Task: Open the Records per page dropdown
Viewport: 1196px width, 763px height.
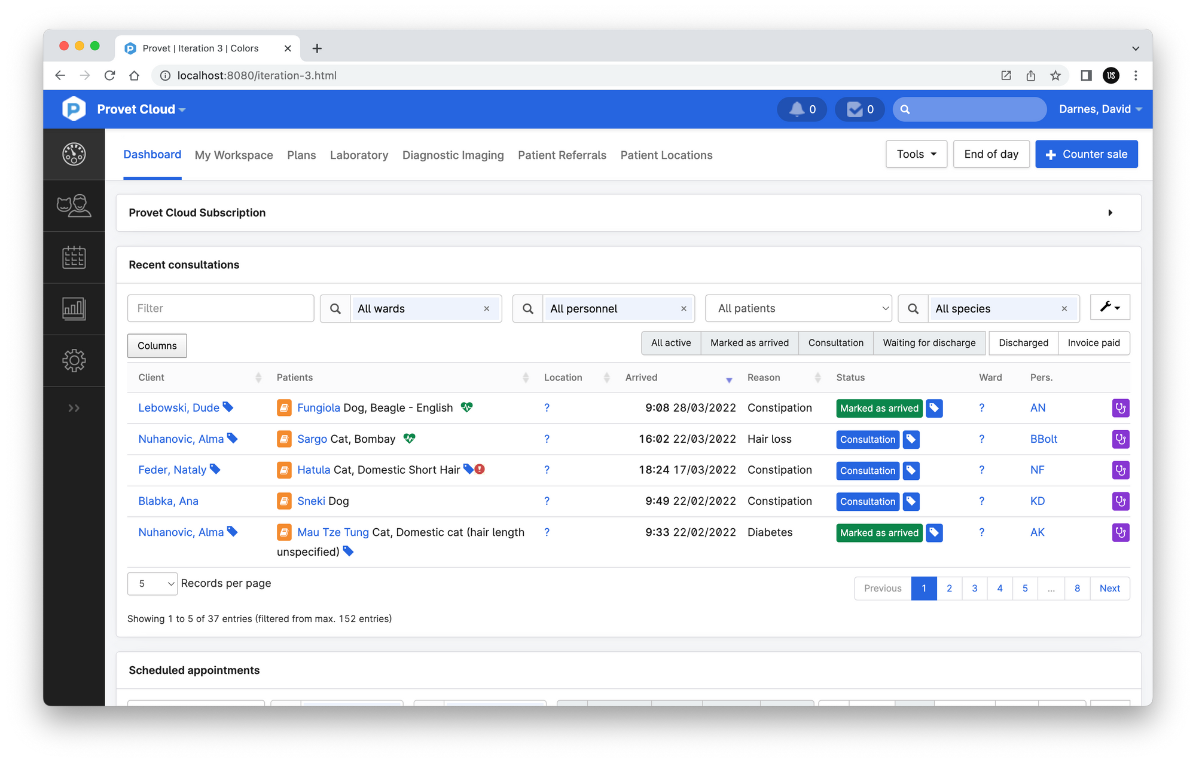Action: [152, 583]
